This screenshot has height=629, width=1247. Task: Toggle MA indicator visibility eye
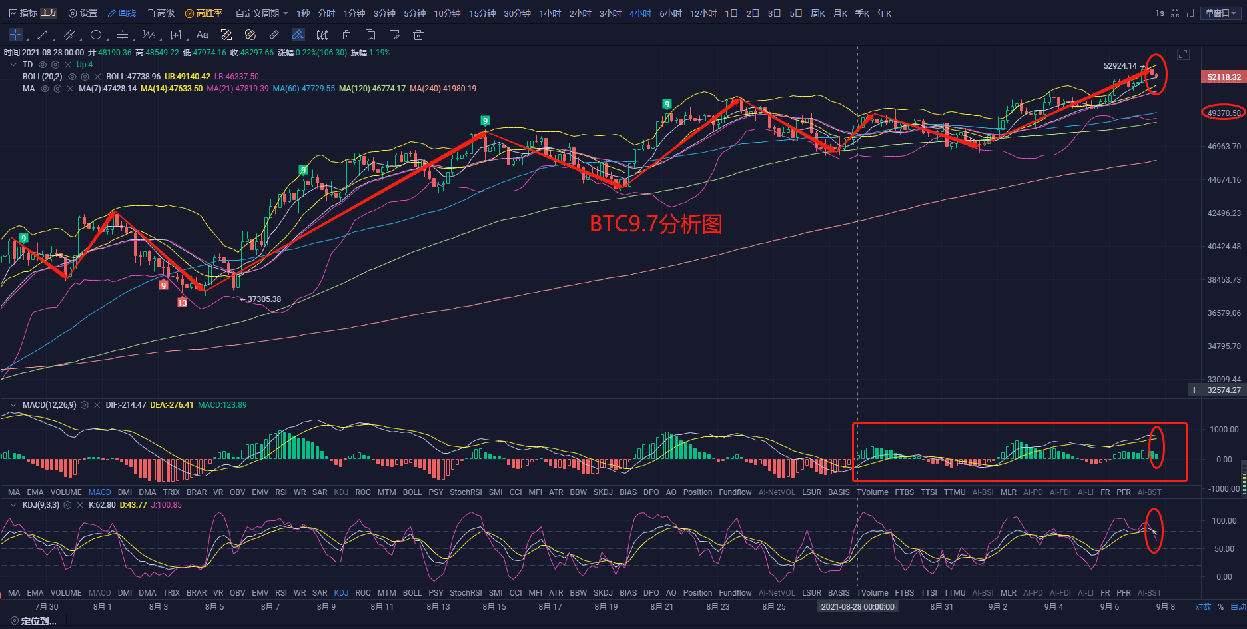tap(45, 89)
